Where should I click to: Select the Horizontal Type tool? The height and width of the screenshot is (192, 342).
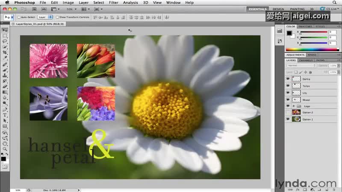(5, 115)
